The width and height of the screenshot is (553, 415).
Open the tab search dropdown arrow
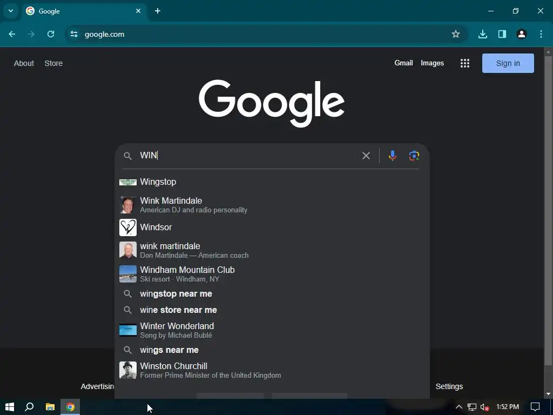coord(11,11)
